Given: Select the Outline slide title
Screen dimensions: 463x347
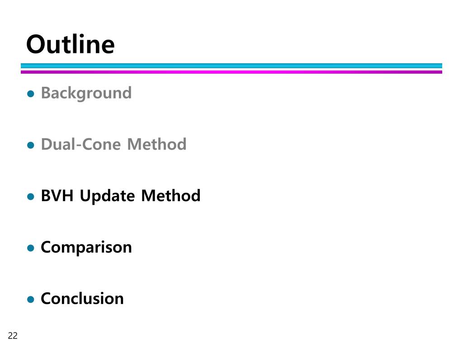Looking at the screenshot, I should [70, 44].
